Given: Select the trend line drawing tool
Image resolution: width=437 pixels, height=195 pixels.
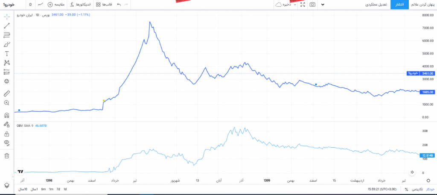Looking at the screenshot, I should 7,26.
